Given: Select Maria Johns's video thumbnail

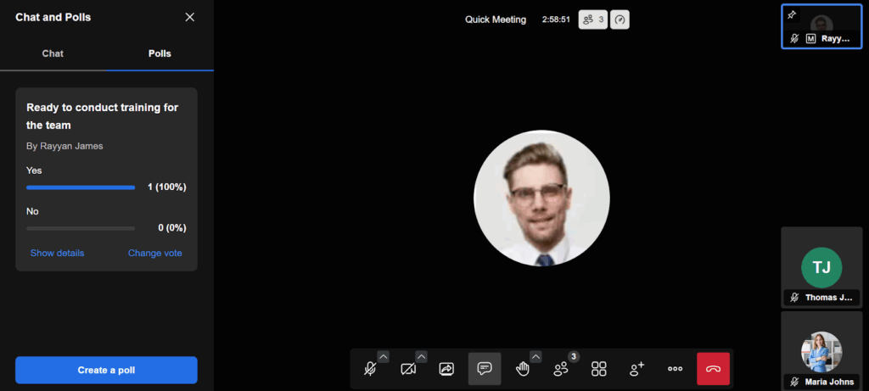Looking at the screenshot, I should 821,349.
